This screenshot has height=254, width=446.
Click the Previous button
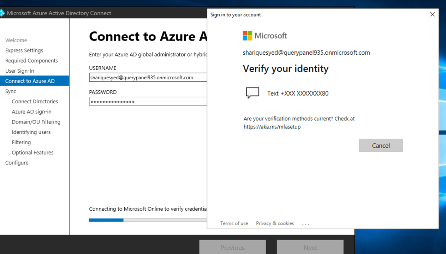coord(232,248)
